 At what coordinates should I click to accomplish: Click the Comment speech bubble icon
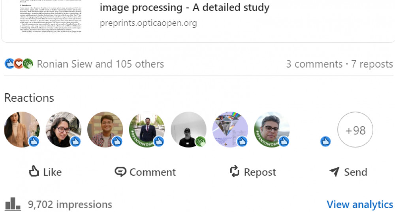point(120,172)
